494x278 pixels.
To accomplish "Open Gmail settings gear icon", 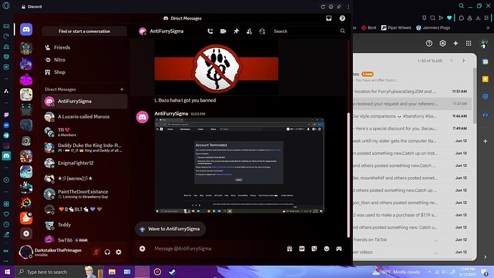I will tap(442, 43).
